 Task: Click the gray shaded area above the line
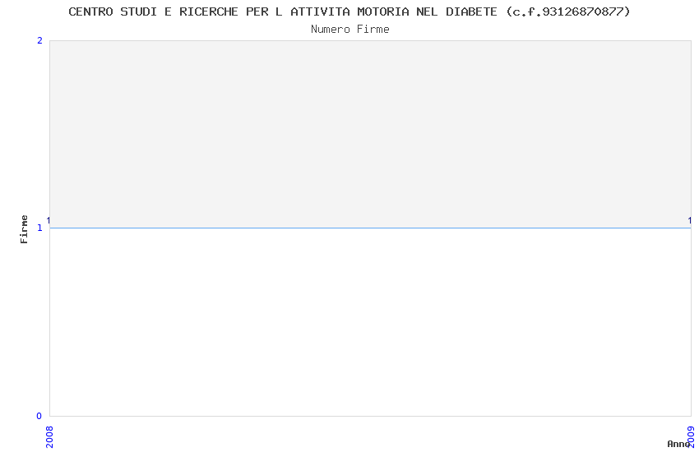[370, 134]
